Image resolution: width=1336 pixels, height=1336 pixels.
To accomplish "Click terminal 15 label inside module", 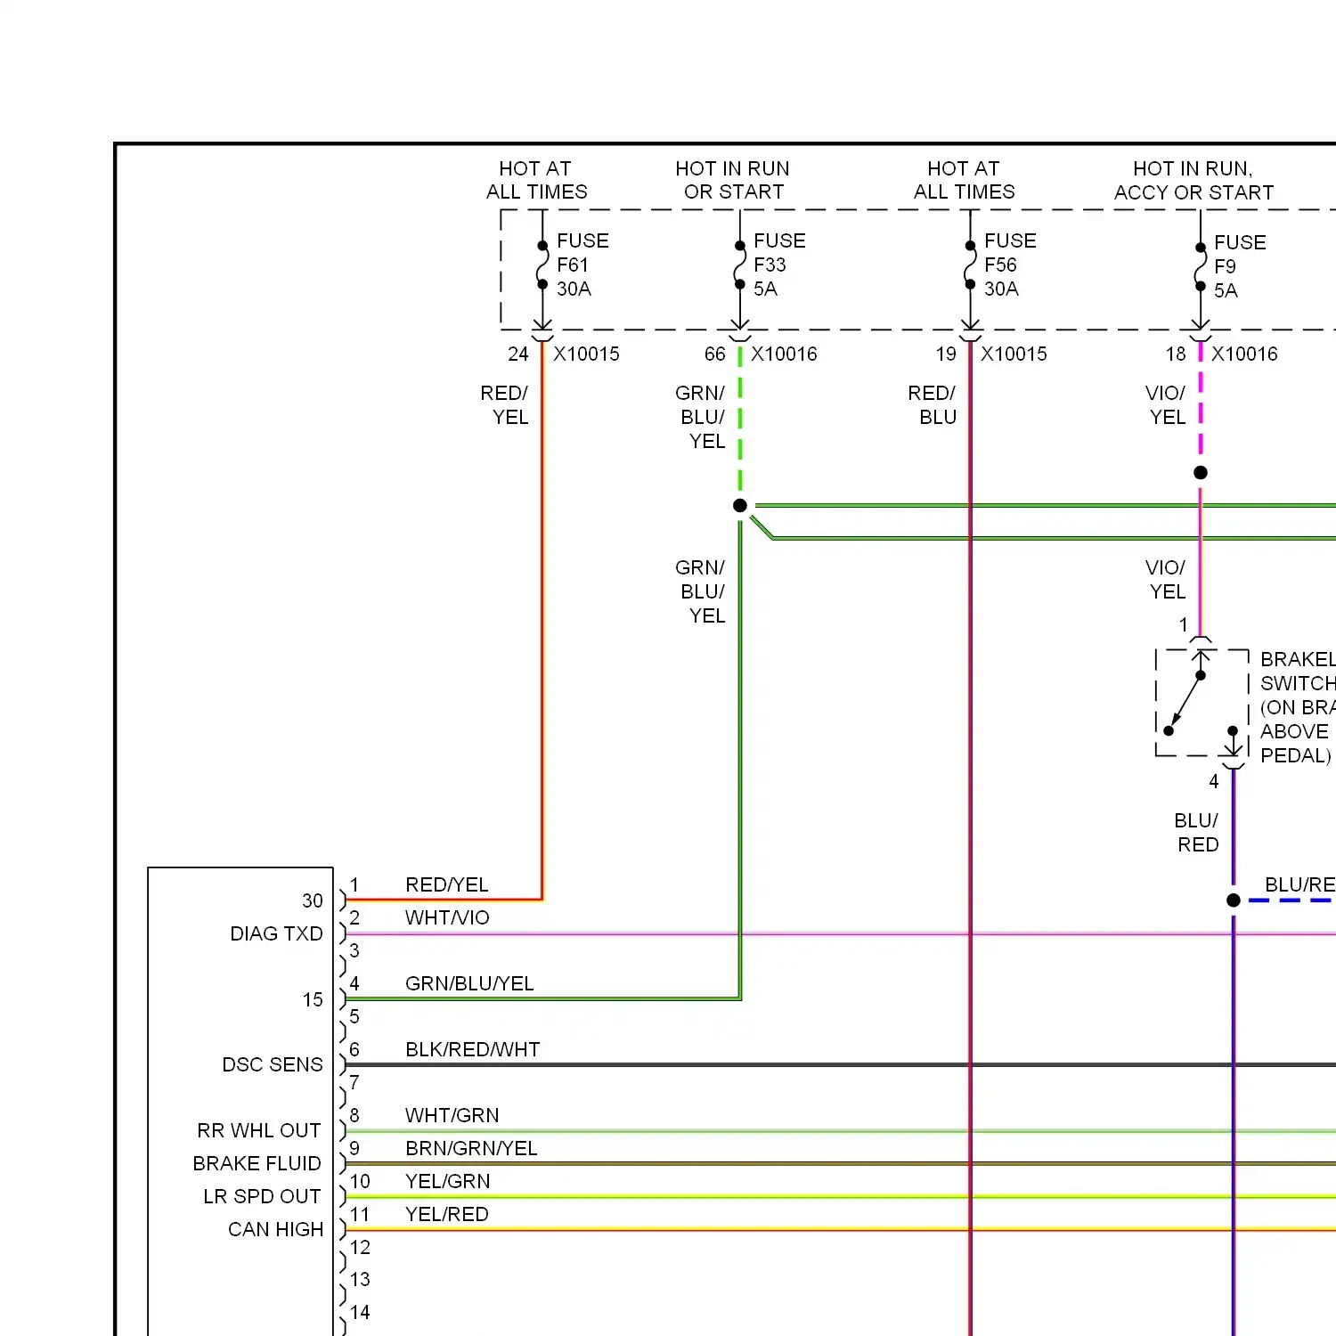I will pos(313,999).
